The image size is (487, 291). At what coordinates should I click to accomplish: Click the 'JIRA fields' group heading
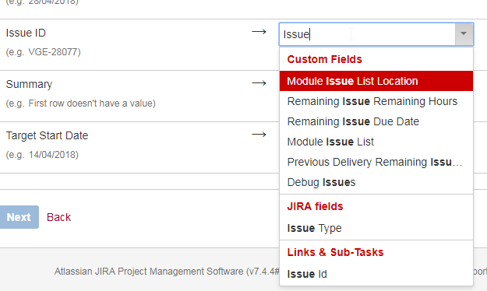[315, 206]
